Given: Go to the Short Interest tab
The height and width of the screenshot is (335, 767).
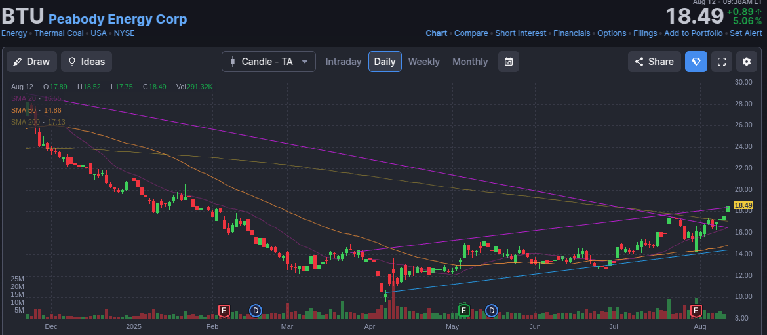Looking at the screenshot, I should (x=521, y=33).
